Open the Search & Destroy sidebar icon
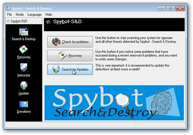This screenshot has height=135, width=193. point(24,31)
